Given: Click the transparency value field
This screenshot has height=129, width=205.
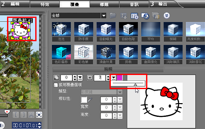Looking at the screenshot, I should [66, 78].
